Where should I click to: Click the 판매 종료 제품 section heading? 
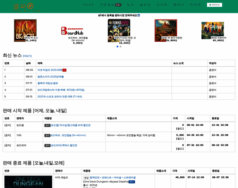[34, 163]
